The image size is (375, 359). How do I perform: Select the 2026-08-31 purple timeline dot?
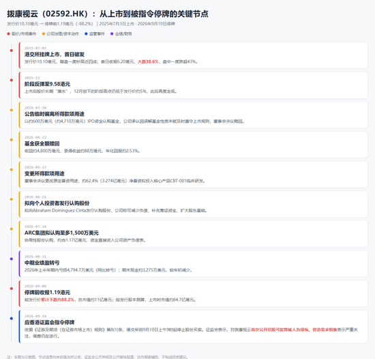click(11, 259)
